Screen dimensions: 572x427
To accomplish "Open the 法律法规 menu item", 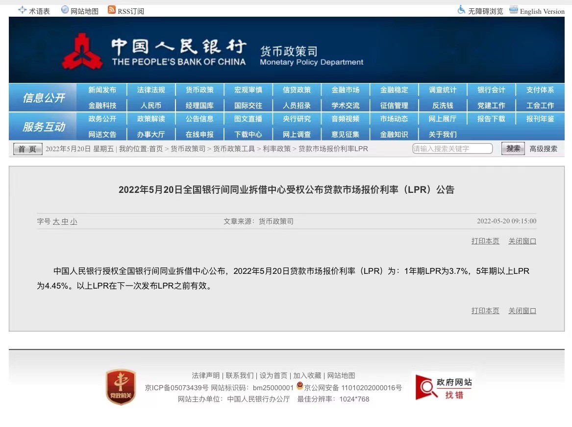I will [x=150, y=90].
